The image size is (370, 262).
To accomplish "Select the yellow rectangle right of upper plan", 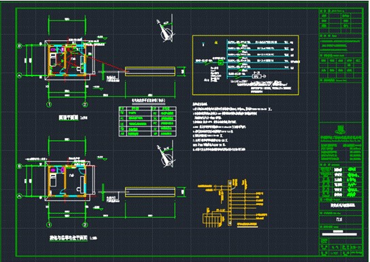I will point(150,71).
